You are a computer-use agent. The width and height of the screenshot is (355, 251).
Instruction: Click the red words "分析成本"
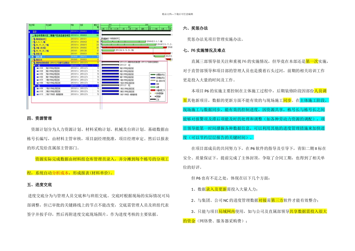tap(60, 173)
